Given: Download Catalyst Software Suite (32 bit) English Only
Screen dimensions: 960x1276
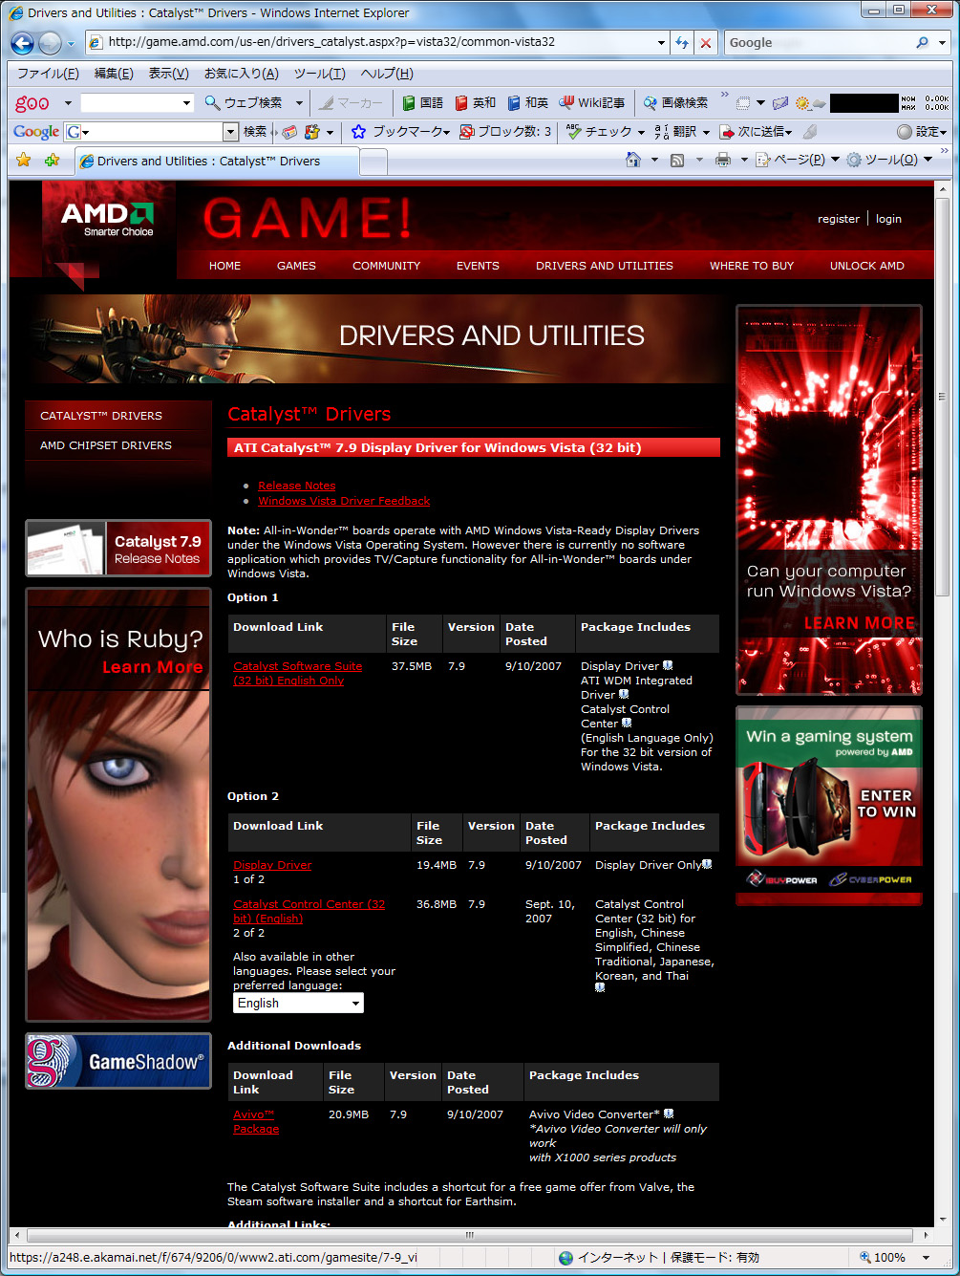Looking at the screenshot, I should point(297,673).
